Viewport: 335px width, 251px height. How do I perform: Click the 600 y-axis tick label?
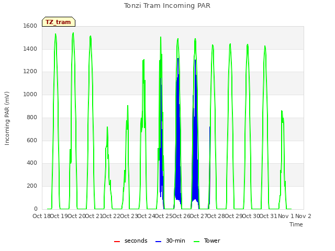(32, 140)
